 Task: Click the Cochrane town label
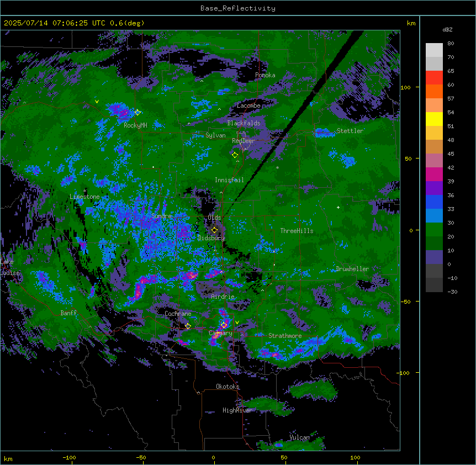tap(178, 314)
